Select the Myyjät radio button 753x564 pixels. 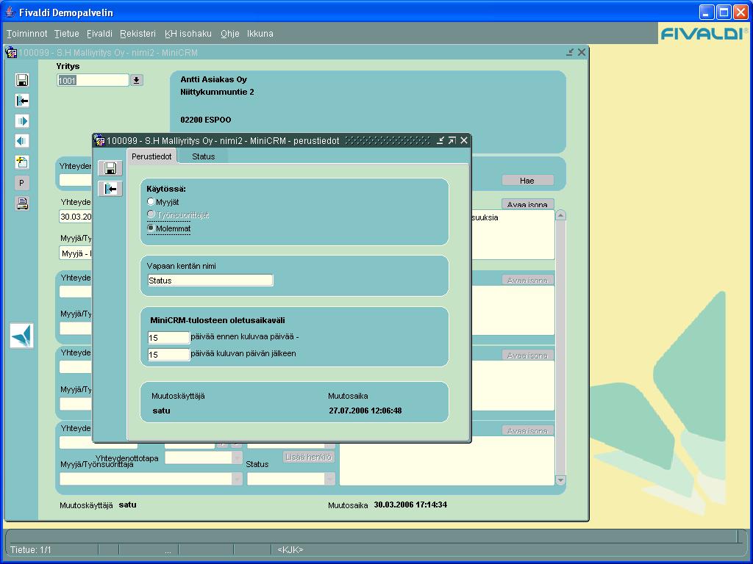pos(151,202)
